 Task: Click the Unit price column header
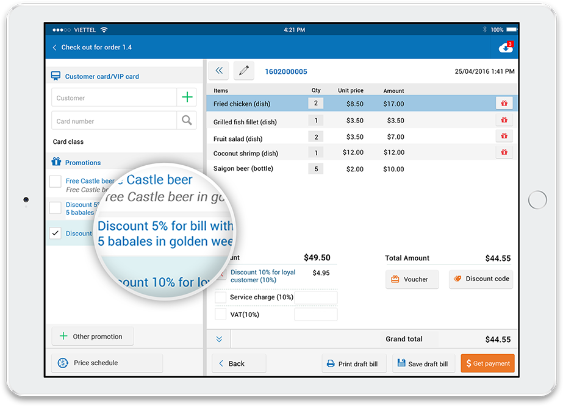pos(351,90)
